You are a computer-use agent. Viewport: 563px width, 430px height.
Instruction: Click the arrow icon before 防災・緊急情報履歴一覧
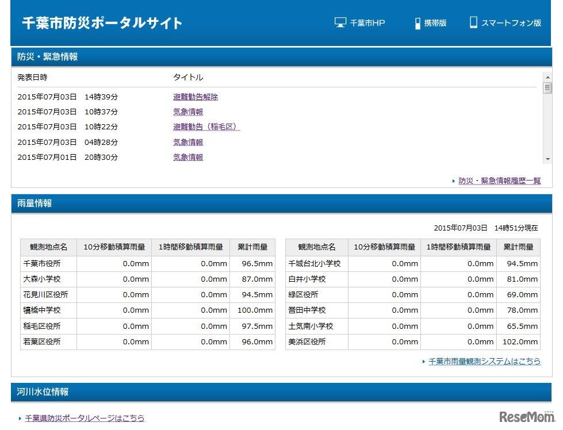coord(453,181)
